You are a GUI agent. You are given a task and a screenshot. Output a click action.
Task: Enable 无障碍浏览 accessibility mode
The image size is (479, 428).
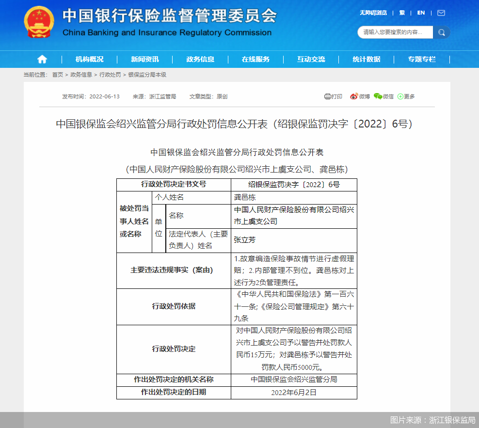click(373, 13)
